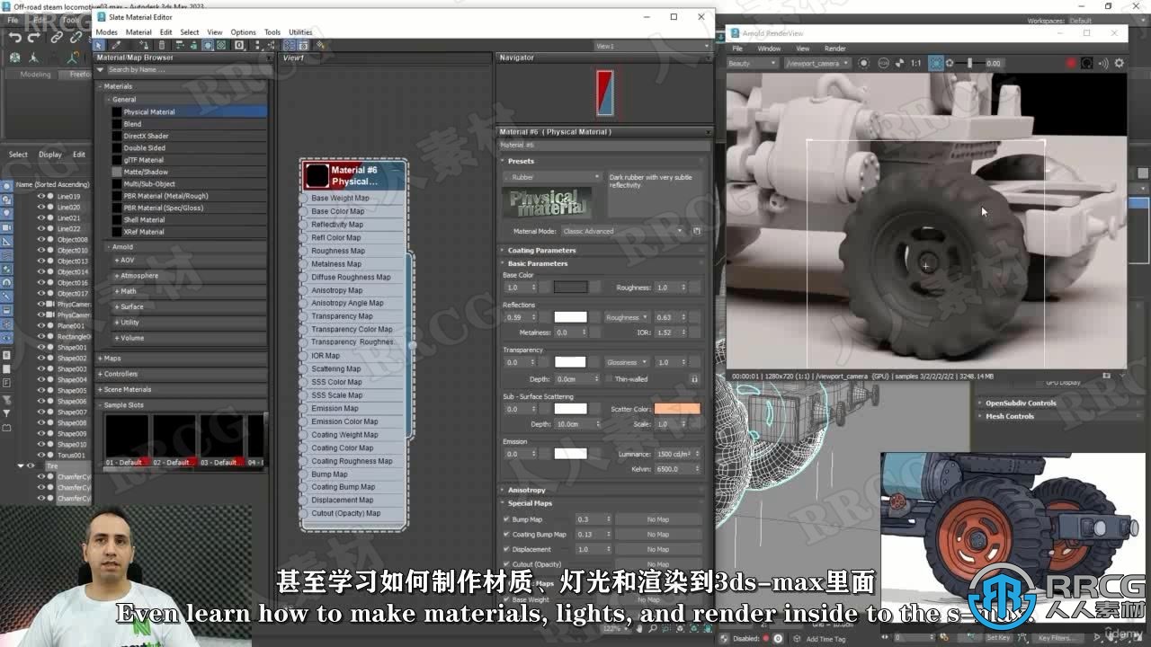This screenshot has width=1151, height=647.
Task: Toggle visibility eye for Line019
Action: 40,196
